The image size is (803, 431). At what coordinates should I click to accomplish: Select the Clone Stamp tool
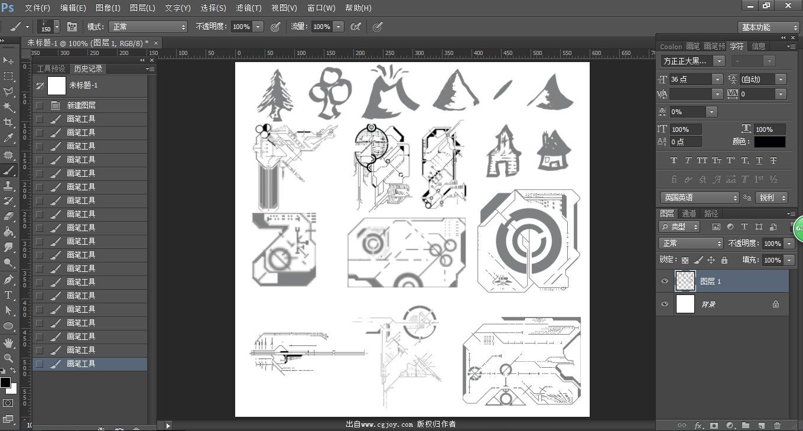[8, 186]
